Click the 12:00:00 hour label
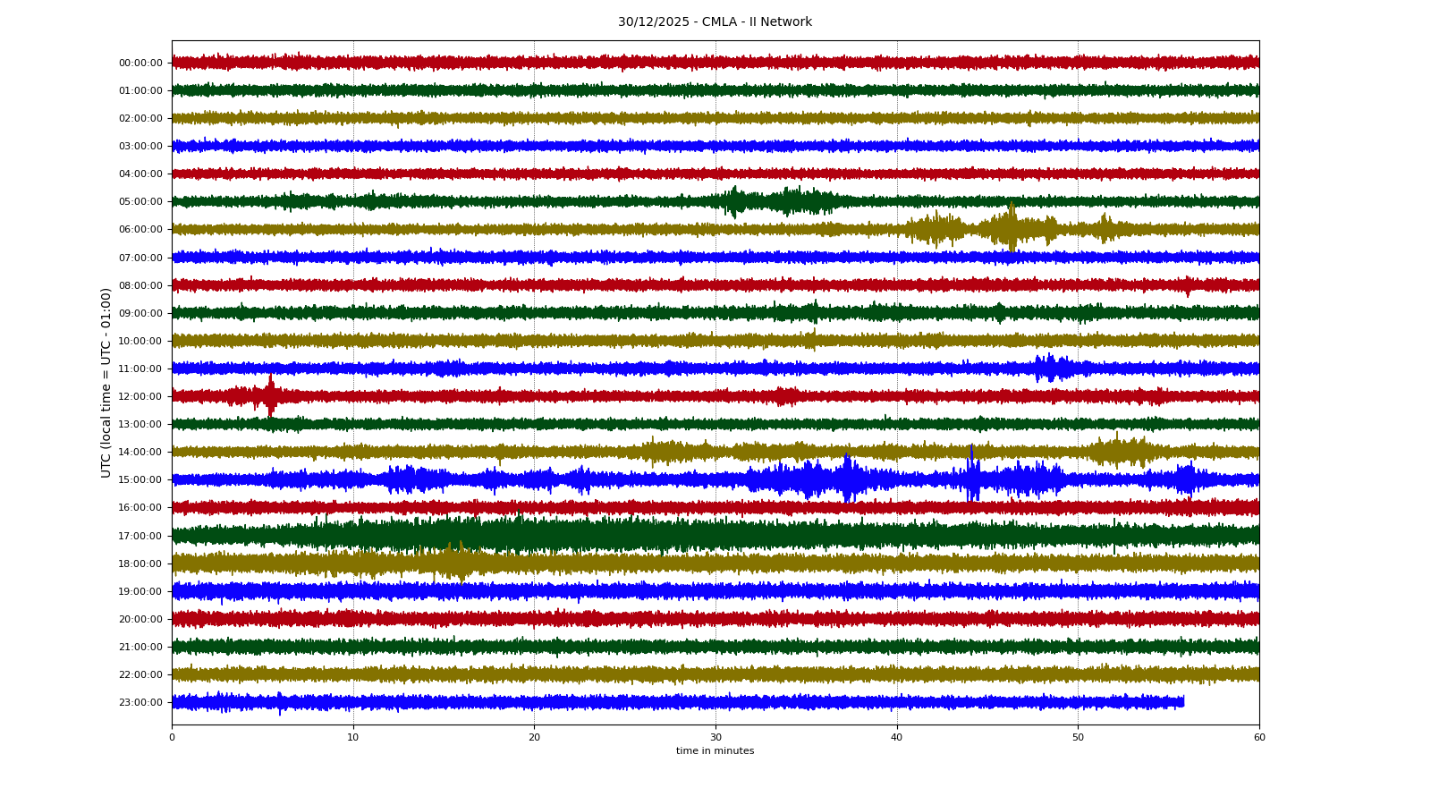The image size is (1431, 805). click(140, 396)
